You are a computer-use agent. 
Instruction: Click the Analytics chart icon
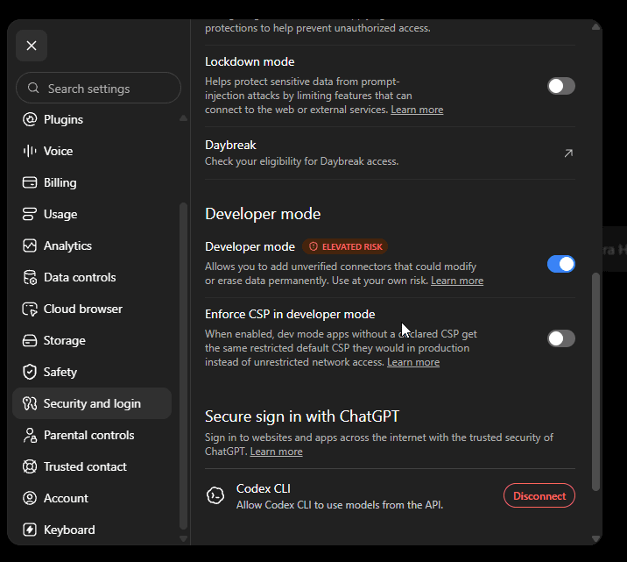point(30,245)
